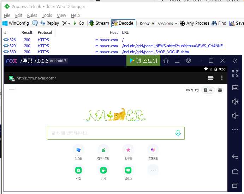Click the round icon next to N Pay
244x194 pixels.
pos(220,90)
